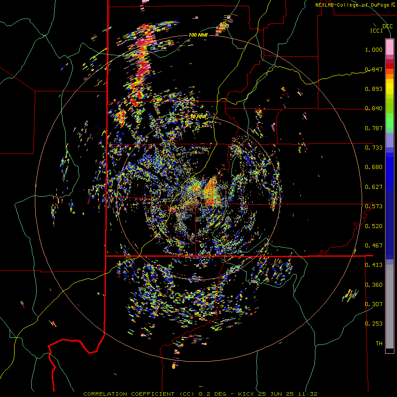
Task: Pick the bright blue swatch beside 0.680
Action: 390,170
